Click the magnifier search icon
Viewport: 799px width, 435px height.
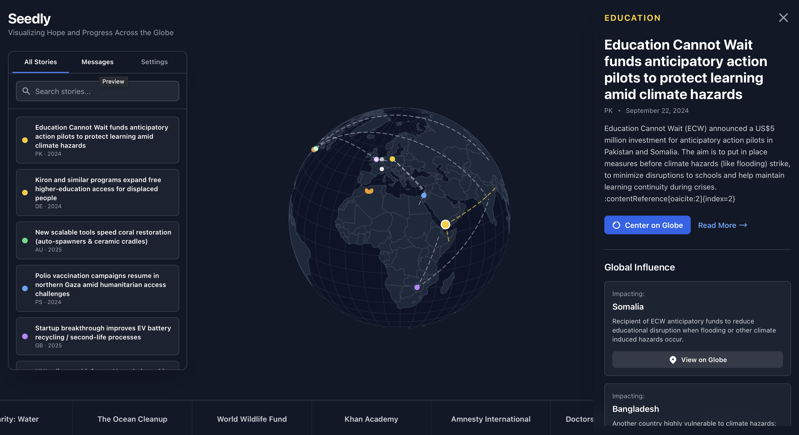(x=26, y=91)
